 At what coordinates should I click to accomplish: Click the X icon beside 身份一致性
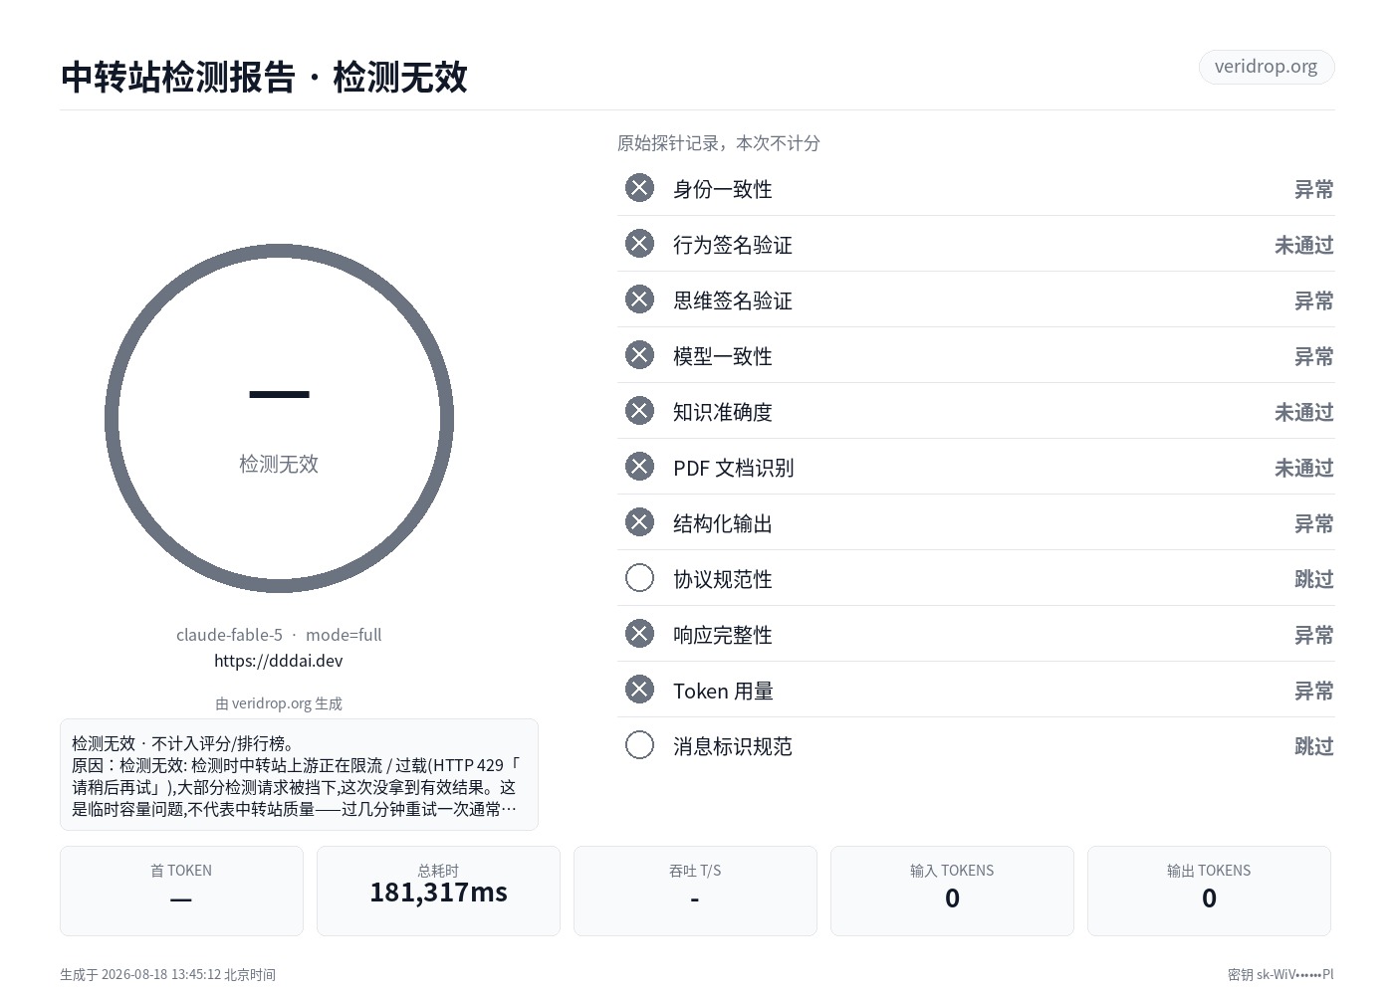[x=639, y=188]
